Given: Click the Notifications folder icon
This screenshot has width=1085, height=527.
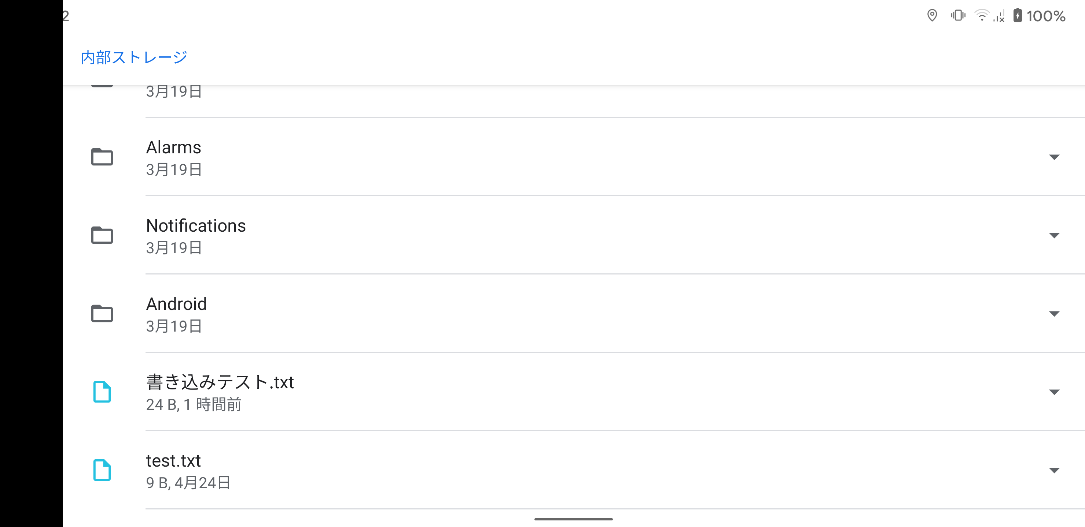Looking at the screenshot, I should click(102, 235).
